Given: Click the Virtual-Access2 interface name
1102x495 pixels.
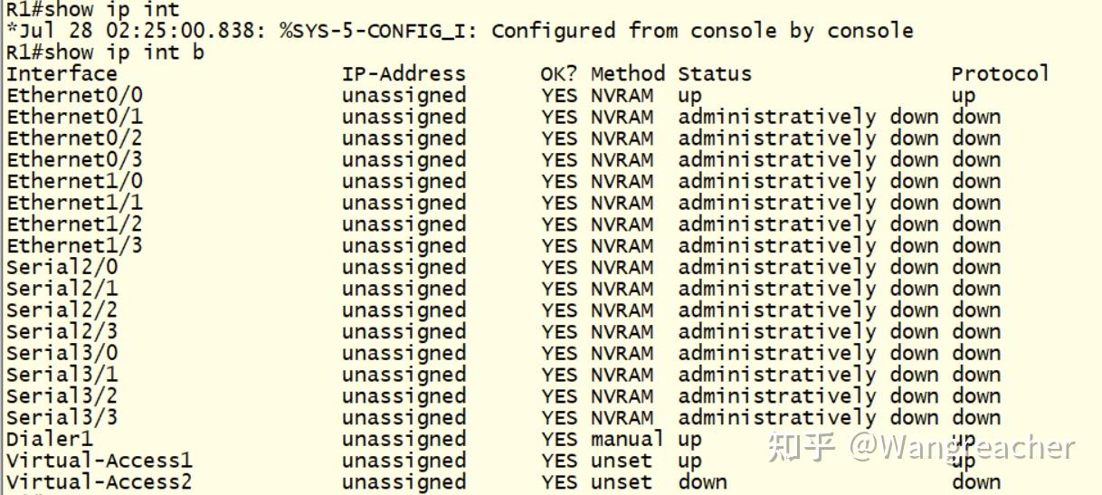Looking at the screenshot, I should tap(99, 482).
